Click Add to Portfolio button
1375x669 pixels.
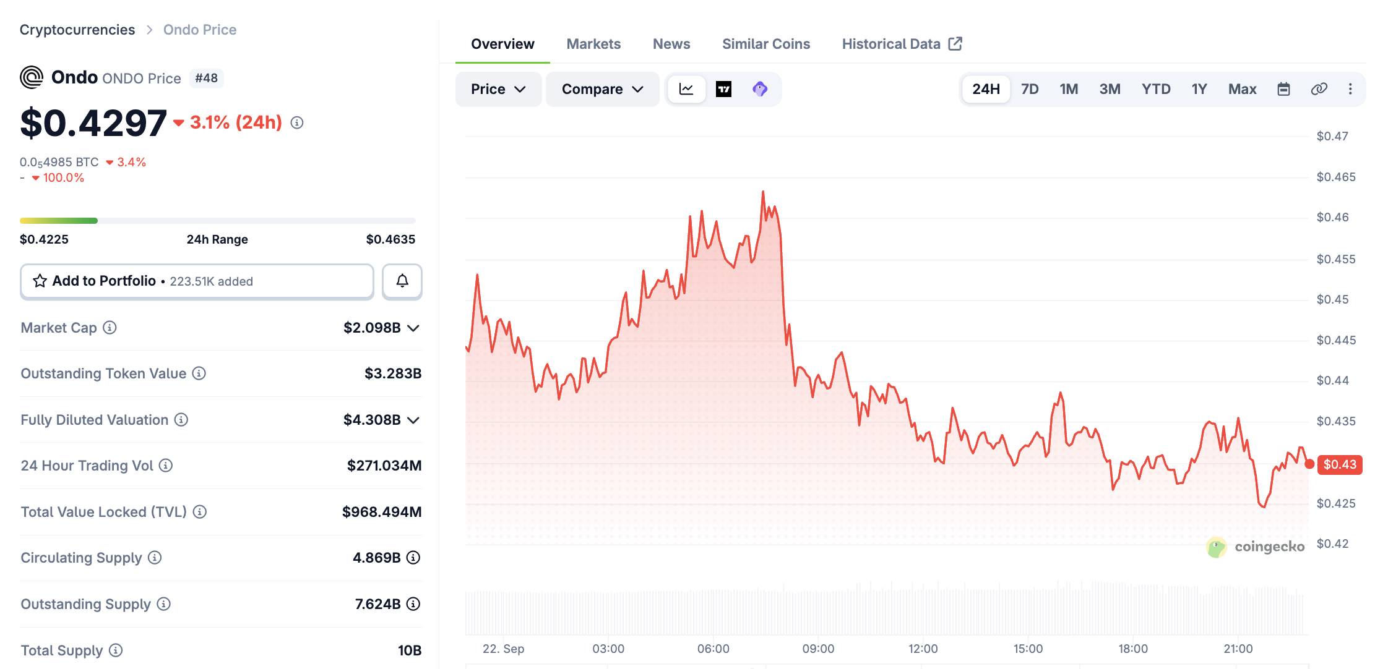pos(197,281)
